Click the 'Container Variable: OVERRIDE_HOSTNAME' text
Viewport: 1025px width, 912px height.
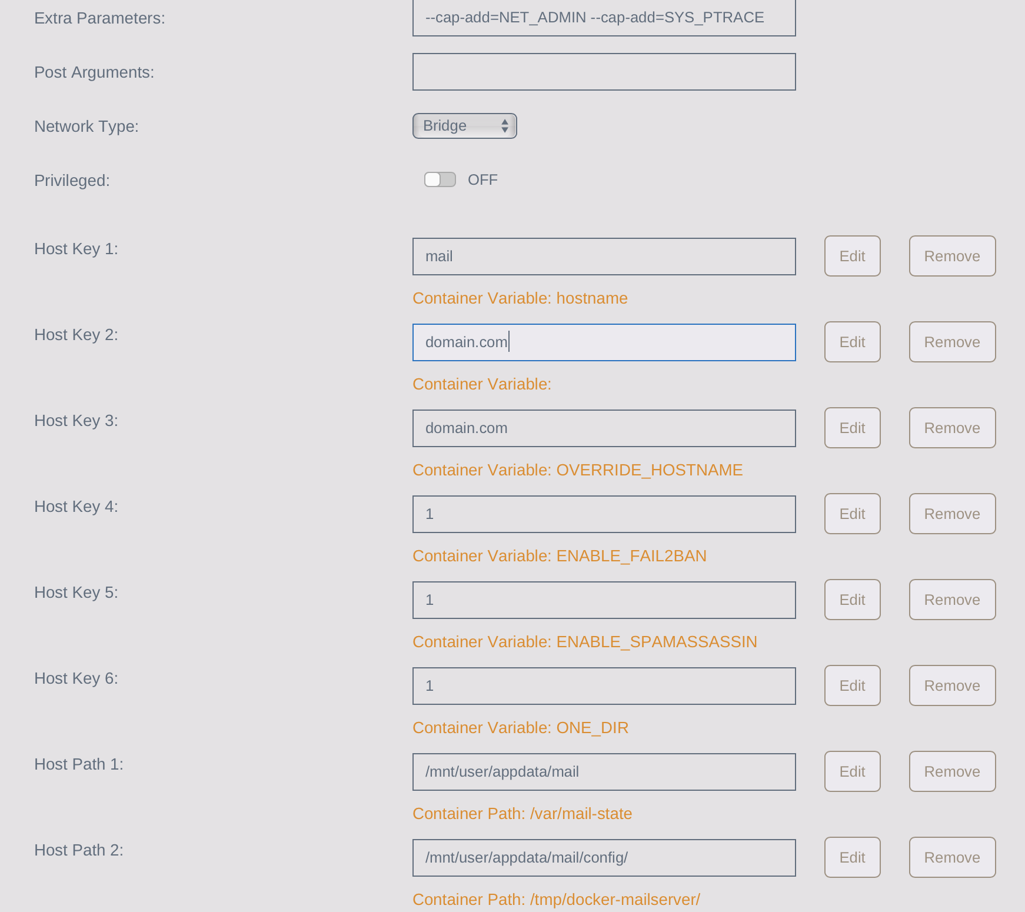coord(578,470)
